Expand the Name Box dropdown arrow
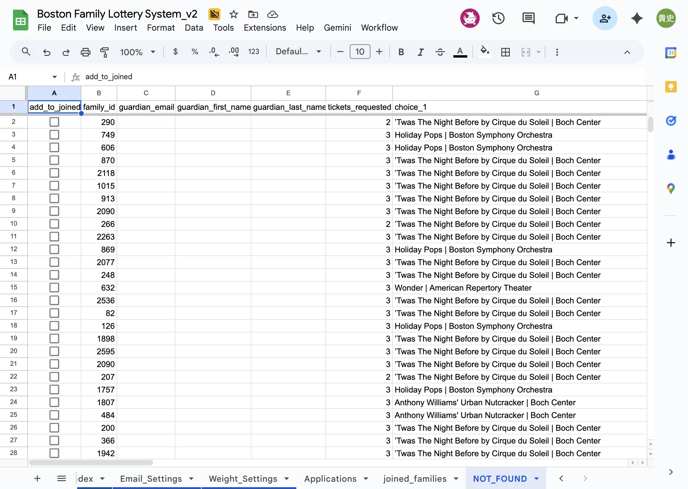688x489 pixels. 55,77
